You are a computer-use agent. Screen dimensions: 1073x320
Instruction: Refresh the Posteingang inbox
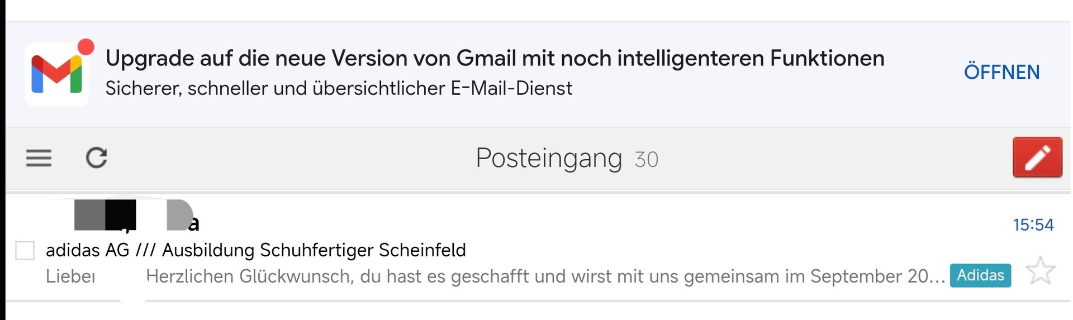96,158
